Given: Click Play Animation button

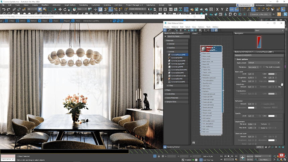Looking at the screenshot, I should [x=229, y=156].
